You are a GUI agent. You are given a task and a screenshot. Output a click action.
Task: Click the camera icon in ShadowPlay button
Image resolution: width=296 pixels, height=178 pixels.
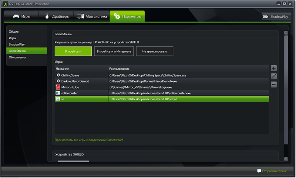point(266,17)
